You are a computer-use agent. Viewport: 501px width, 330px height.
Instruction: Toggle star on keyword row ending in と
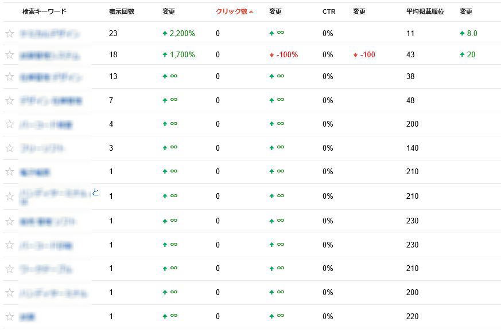(10, 197)
